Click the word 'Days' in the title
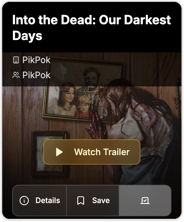Image resolution: width=184 pixels, height=222 pixels. (27, 35)
